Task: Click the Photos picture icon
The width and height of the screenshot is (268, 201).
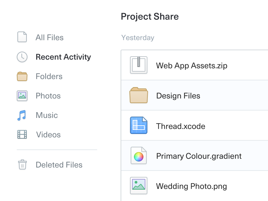Action: [x=22, y=96]
